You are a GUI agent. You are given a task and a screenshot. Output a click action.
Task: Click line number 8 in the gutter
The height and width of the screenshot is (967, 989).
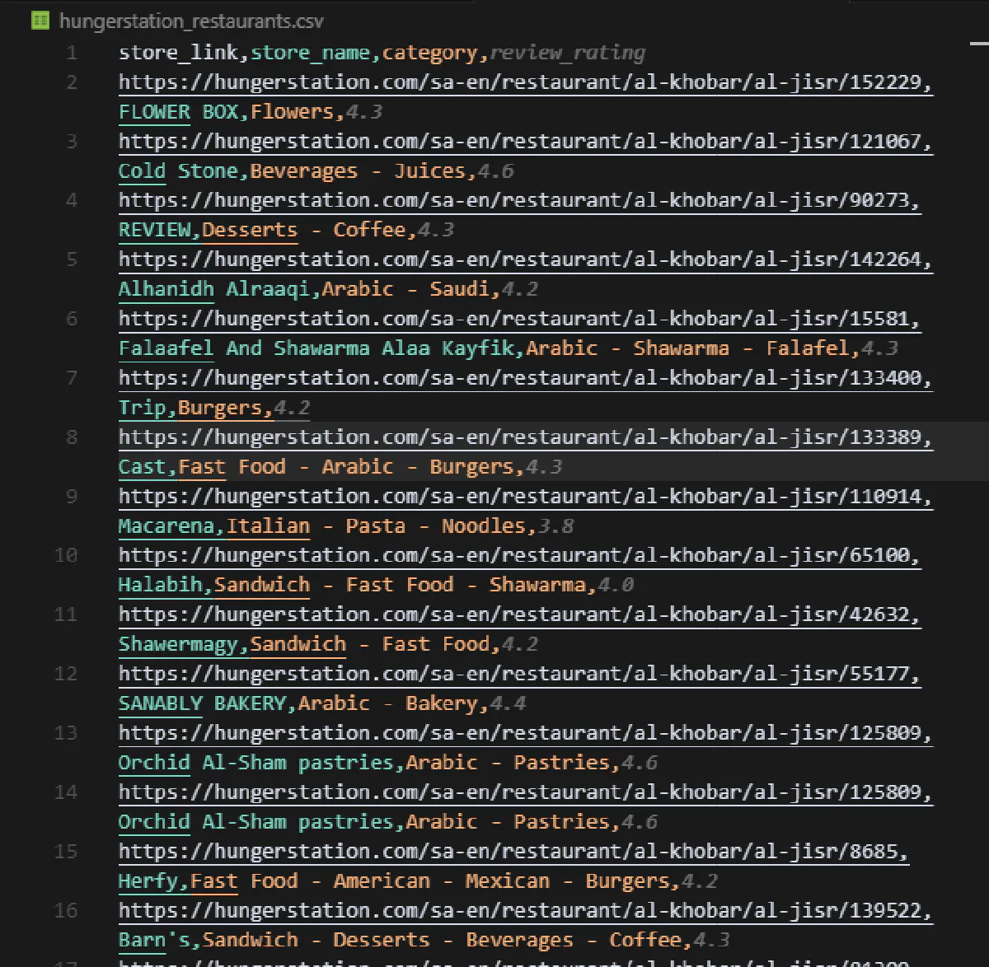click(x=72, y=437)
